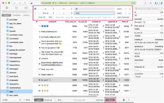This screenshot has width=164, height=103.
Task: Click the refresh icon in the top toolbar
Action: [145, 3]
